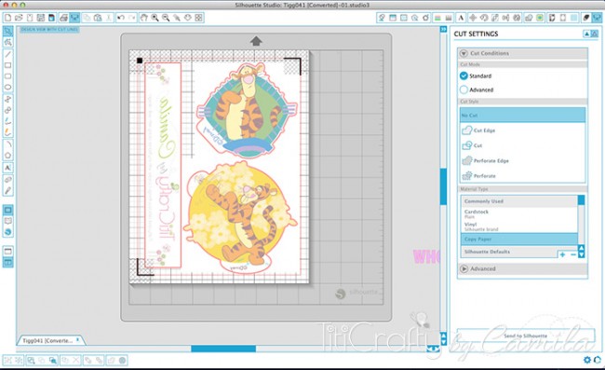Click the Tigger on yellow flowers image
This screenshot has width=605, height=370.
[240, 217]
